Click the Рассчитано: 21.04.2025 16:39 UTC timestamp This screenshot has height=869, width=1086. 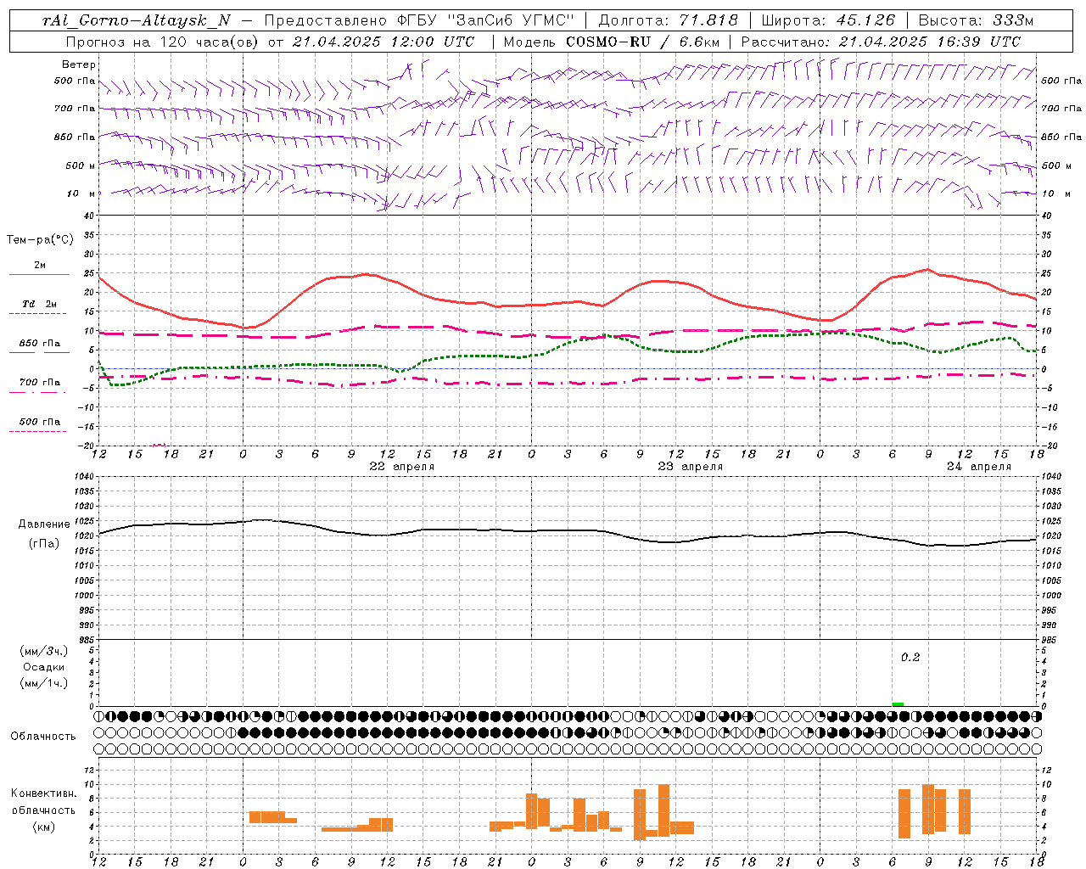click(x=881, y=42)
